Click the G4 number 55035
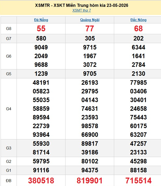The image size is (161, 186). [41, 100]
